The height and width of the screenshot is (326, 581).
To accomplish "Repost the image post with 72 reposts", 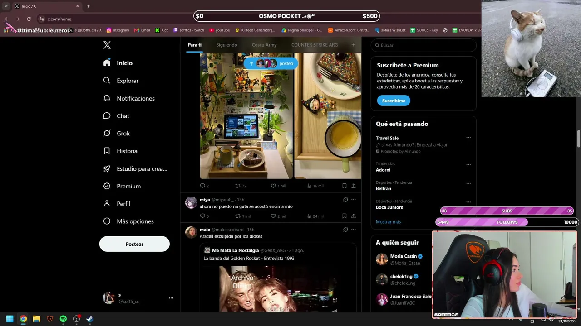I will click(241, 186).
